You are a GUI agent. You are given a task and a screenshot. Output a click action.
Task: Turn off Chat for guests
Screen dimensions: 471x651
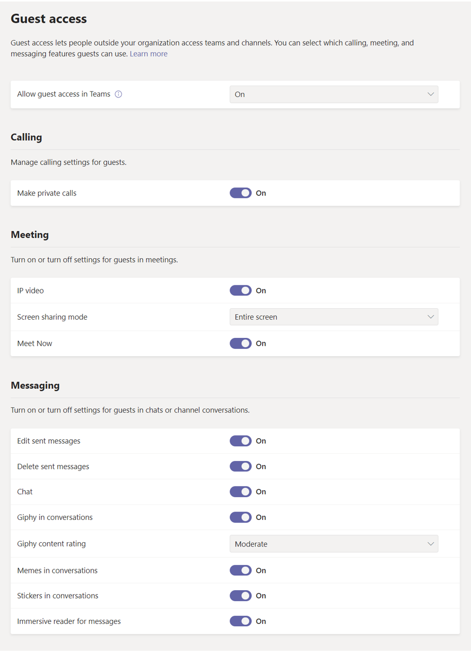coord(240,492)
